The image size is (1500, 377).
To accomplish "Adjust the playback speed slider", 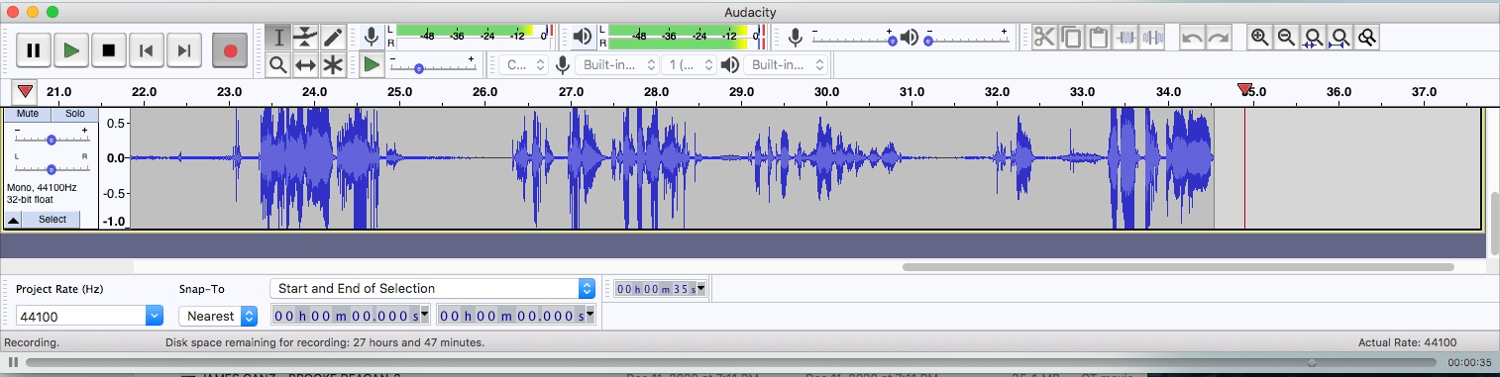I will point(432,65).
